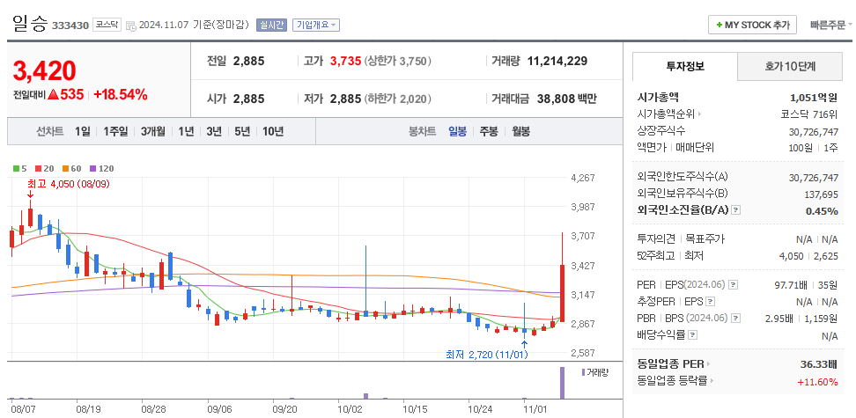Click the 동일업종 PER value 36.33배
The image size is (856, 418).
coord(819,364)
